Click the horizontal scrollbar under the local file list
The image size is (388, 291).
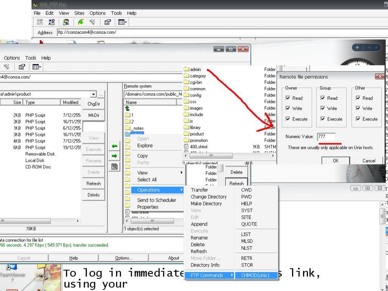(40, 221)
